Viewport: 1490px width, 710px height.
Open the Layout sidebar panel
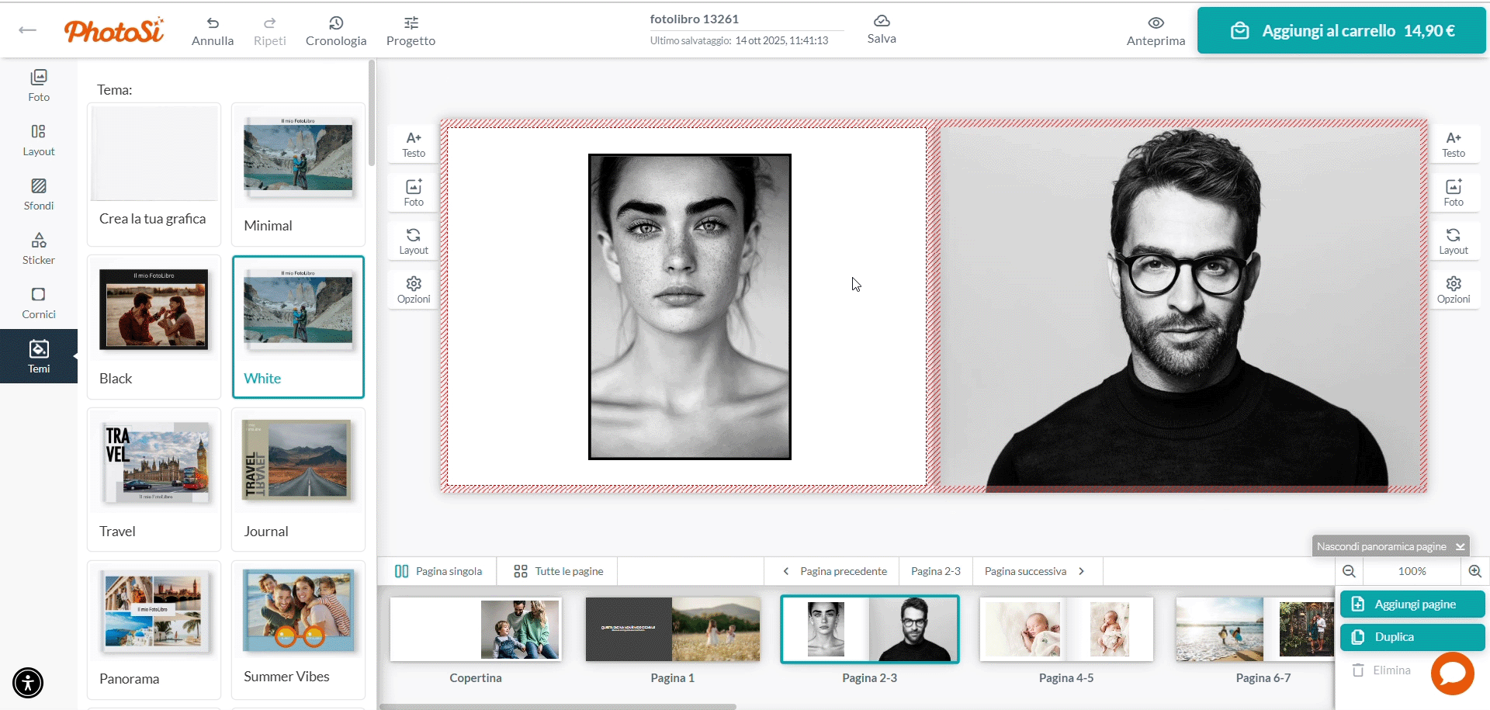(39, 140)
